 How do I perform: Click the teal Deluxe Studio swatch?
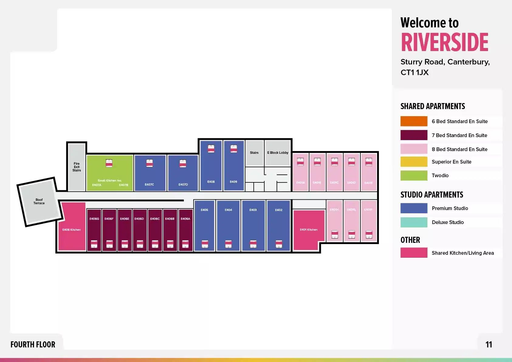pos(414,222)
